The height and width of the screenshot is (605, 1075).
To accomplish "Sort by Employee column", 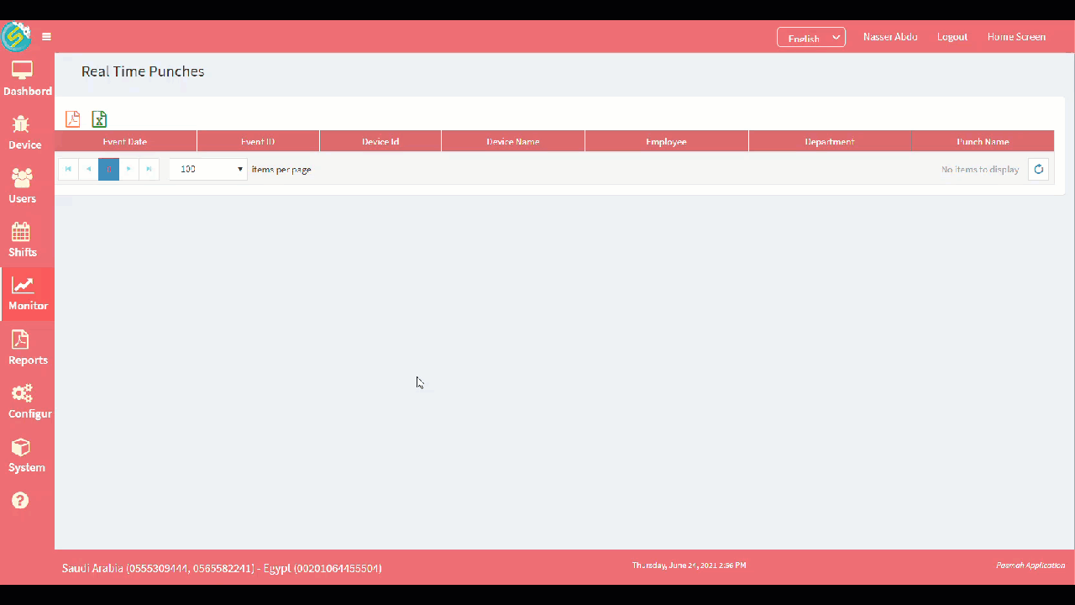I will click(666, 141).
